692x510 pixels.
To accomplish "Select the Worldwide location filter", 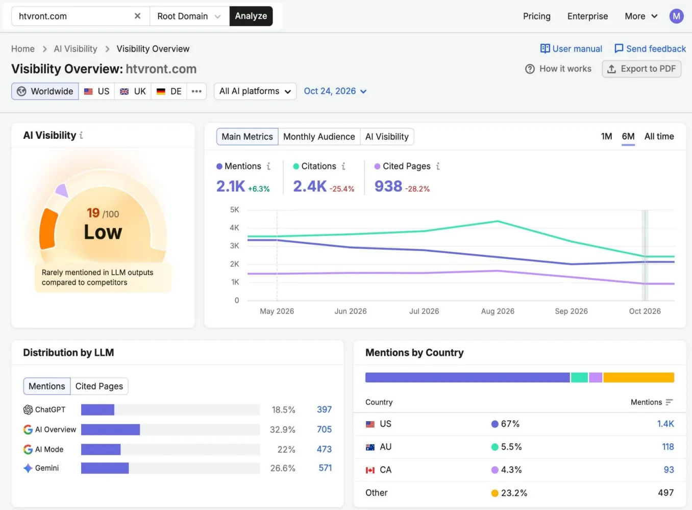I will [x=45, y=91].
